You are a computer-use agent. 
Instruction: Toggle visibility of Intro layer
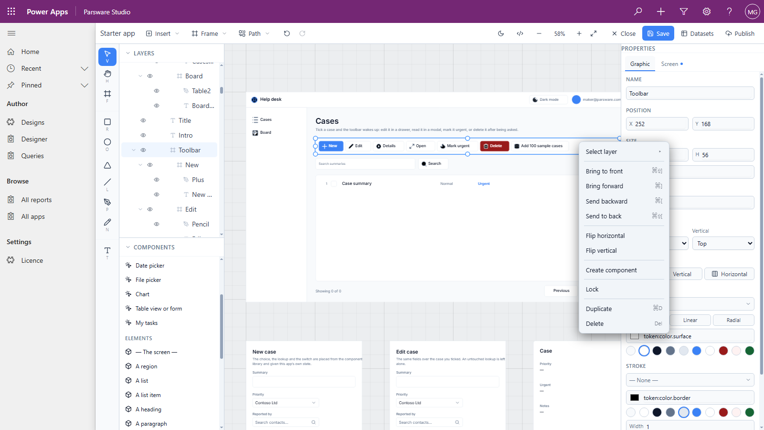143,135
